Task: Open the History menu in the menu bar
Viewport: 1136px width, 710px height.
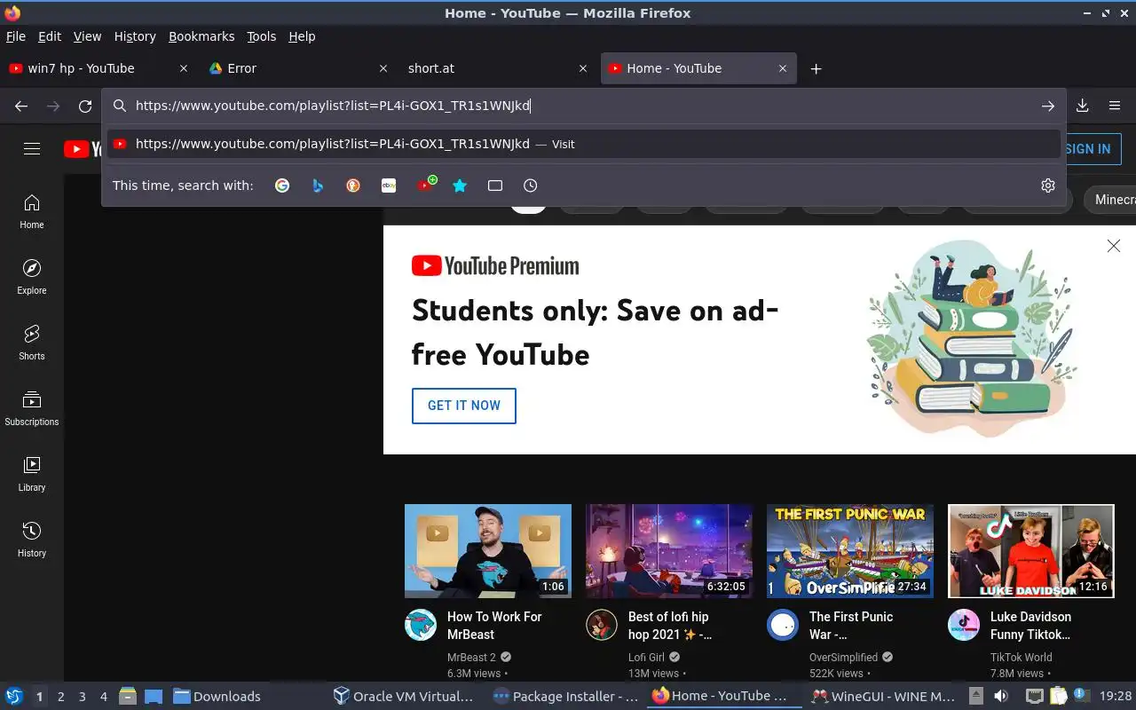Action: 135,36
